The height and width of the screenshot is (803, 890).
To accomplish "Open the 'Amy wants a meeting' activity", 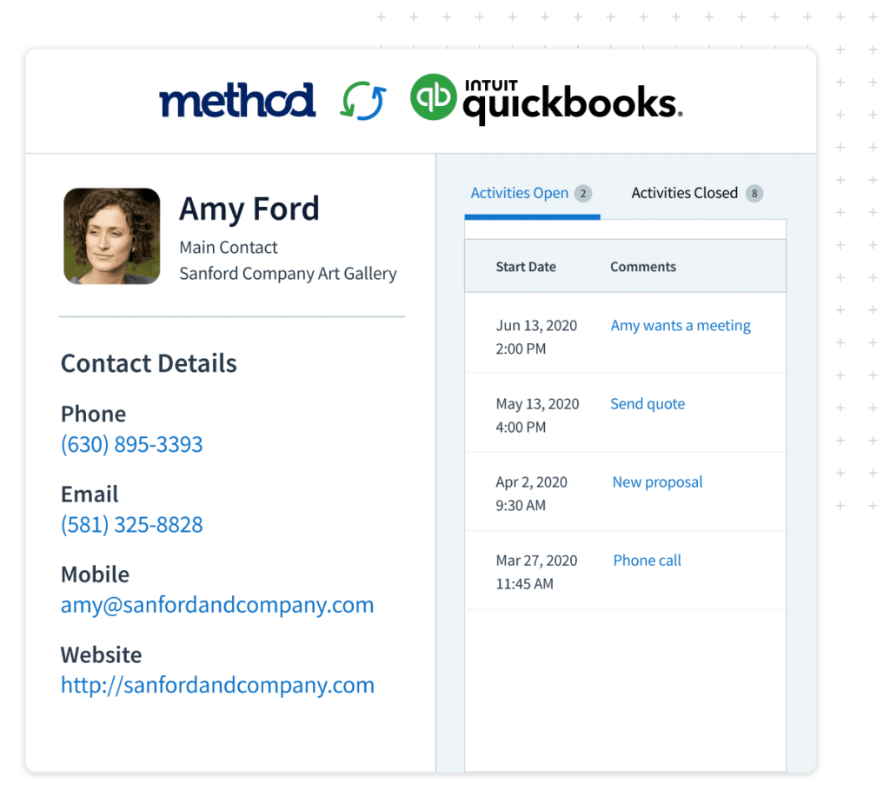I will 681,326.
